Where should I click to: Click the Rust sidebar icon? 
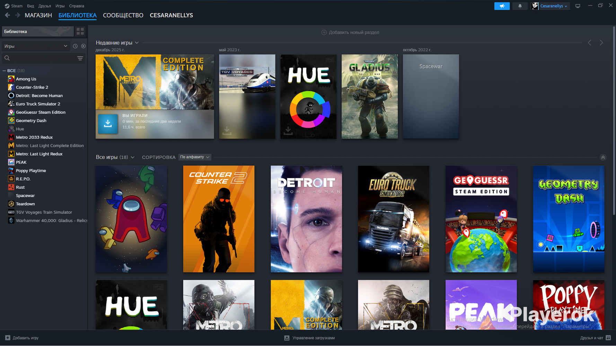[11, 187]
